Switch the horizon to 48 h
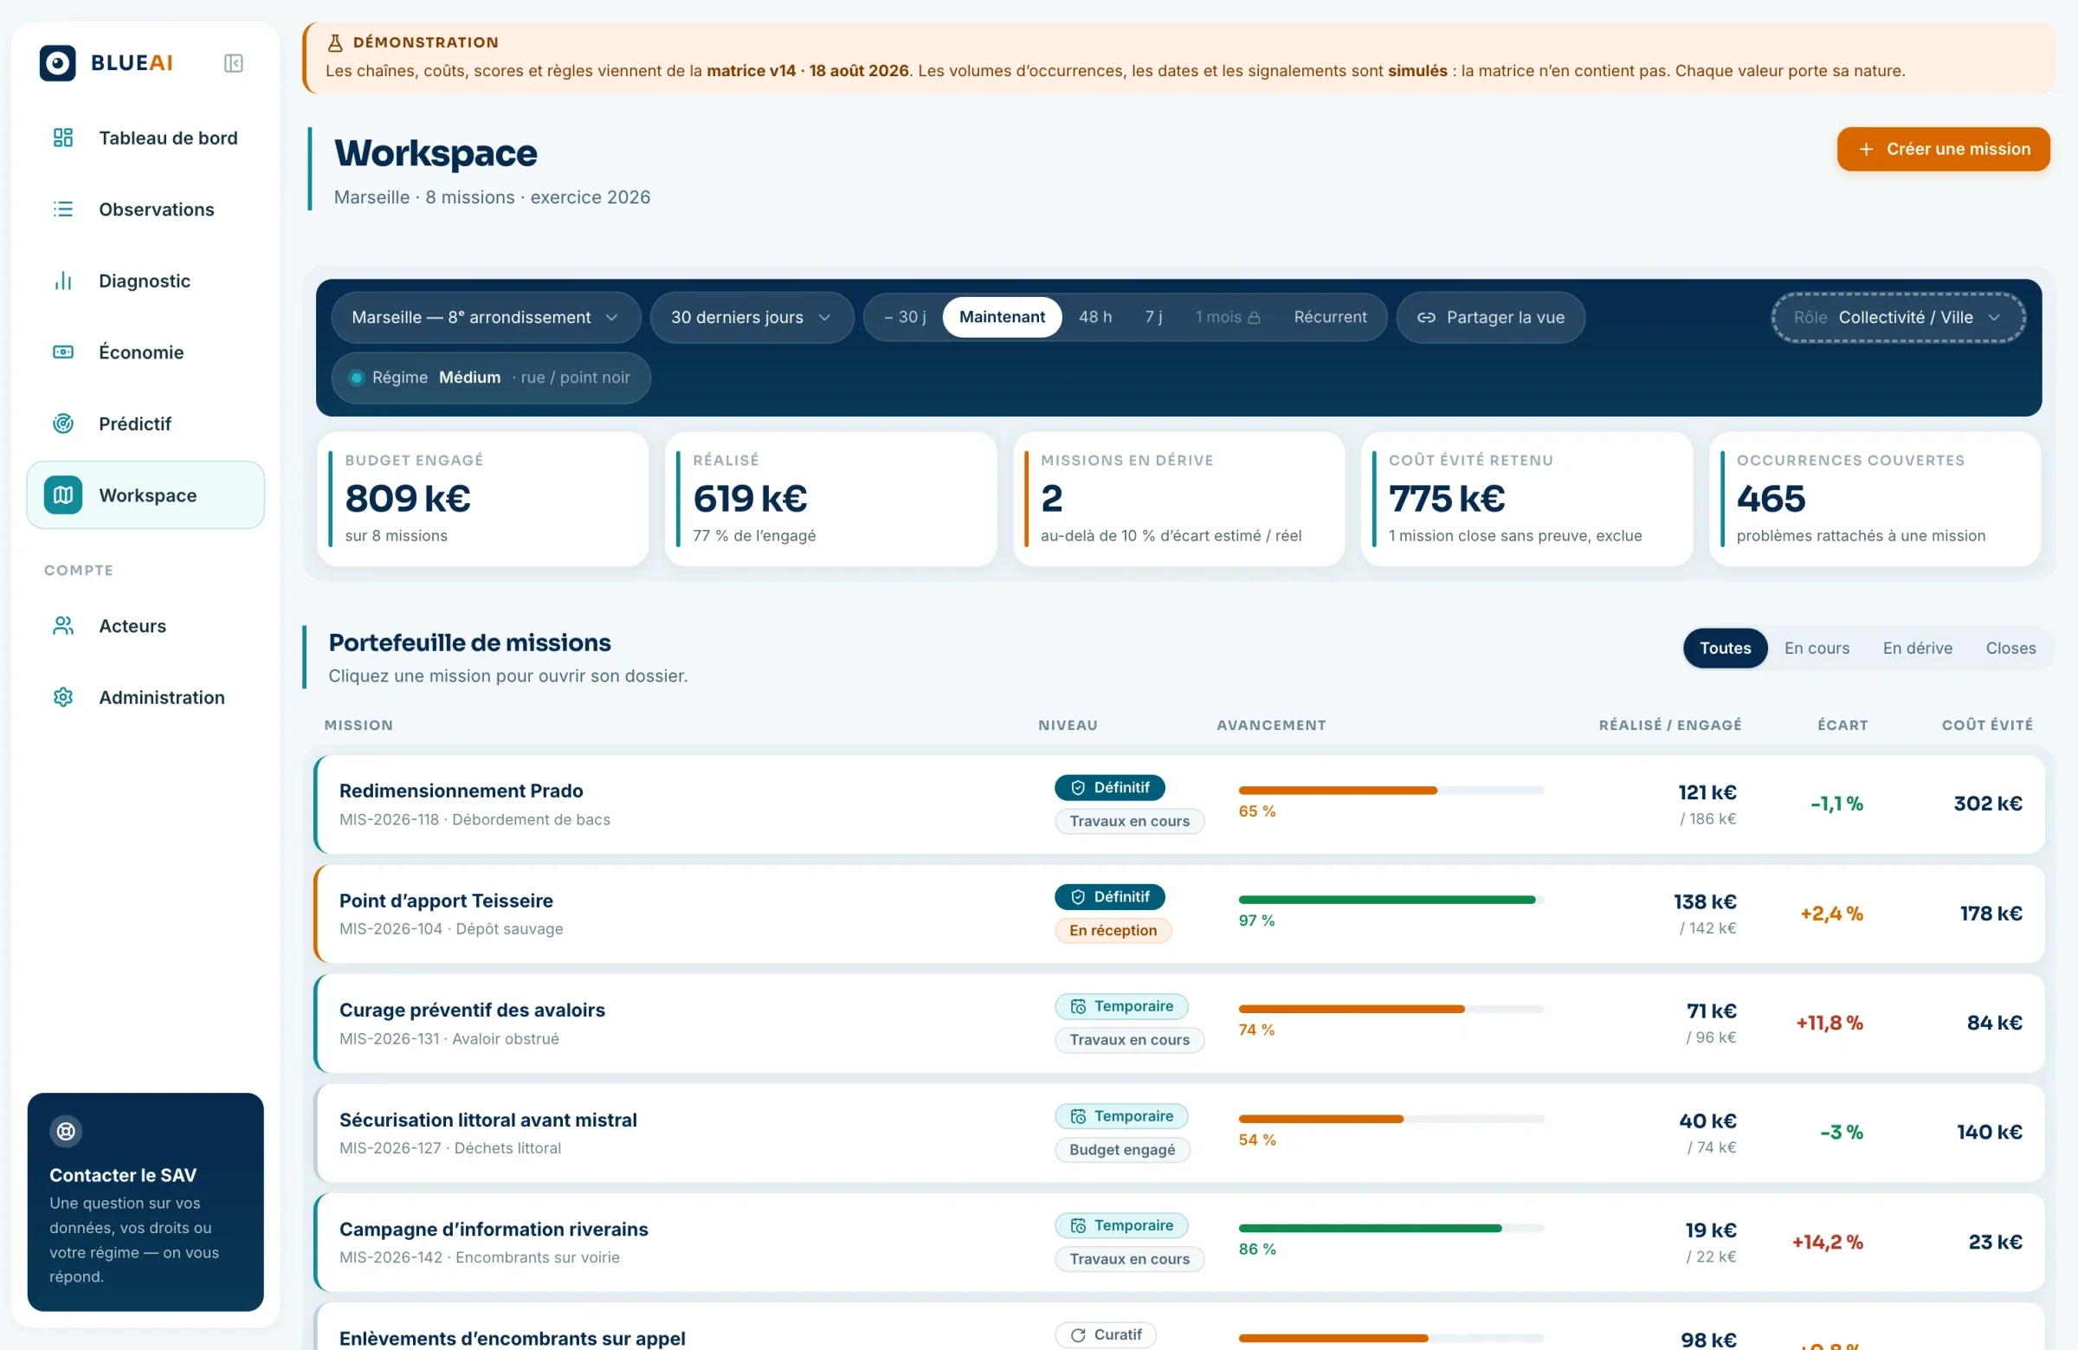 point(1095,317)
